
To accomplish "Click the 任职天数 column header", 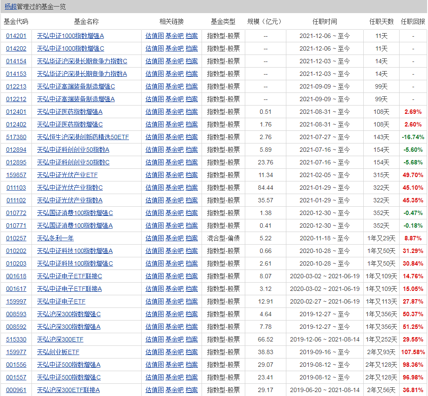I will click(381, 21).
